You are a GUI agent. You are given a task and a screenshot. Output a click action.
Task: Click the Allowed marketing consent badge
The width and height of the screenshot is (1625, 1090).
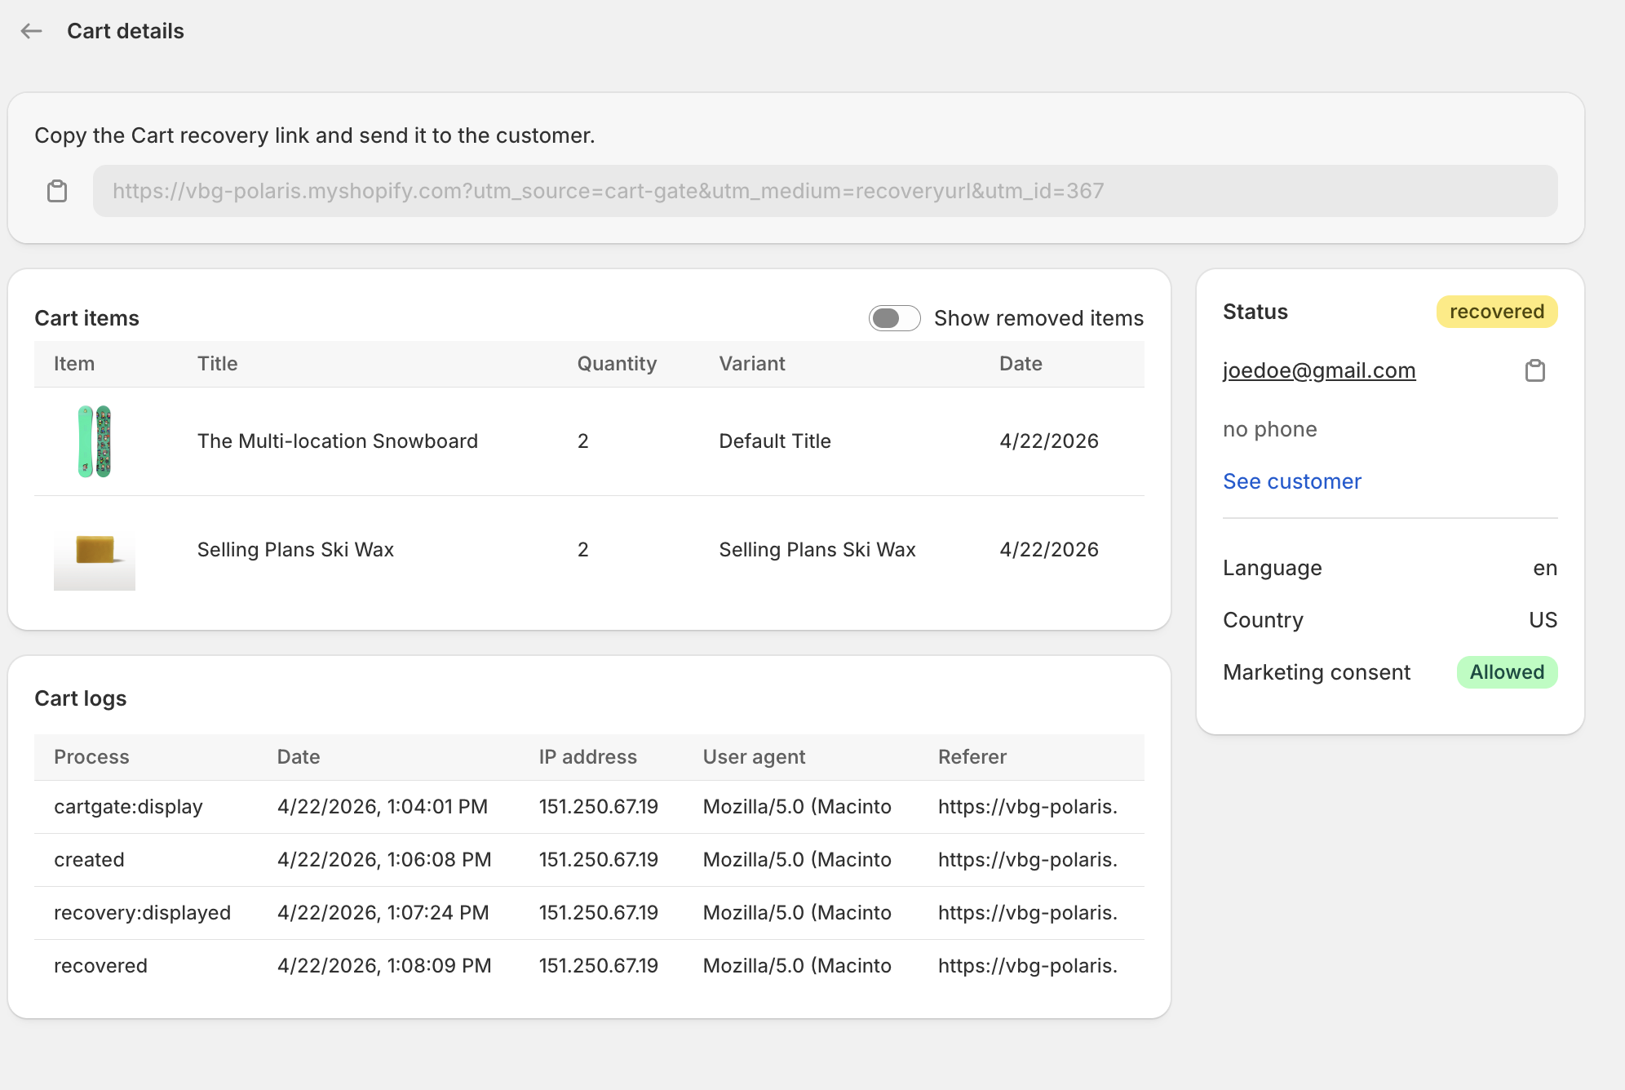[1507, 672]
